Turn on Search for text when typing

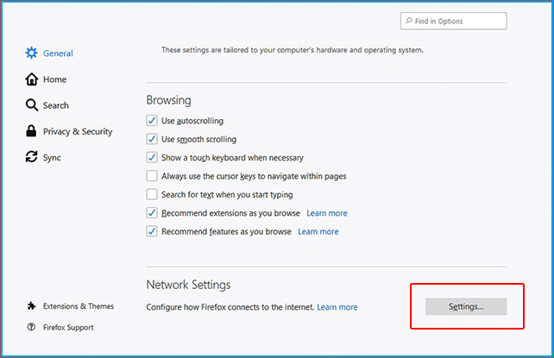(x=152, y=195)
